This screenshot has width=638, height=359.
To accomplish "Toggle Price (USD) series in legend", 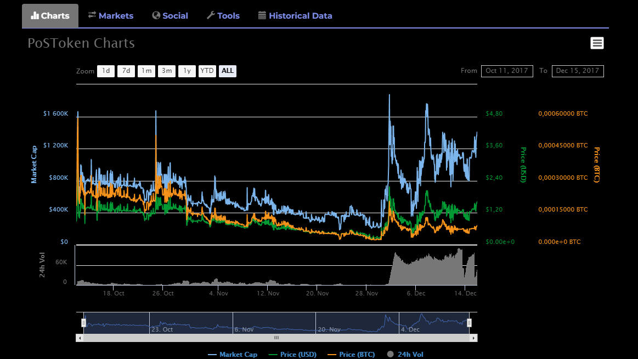I will pos(292,355).
